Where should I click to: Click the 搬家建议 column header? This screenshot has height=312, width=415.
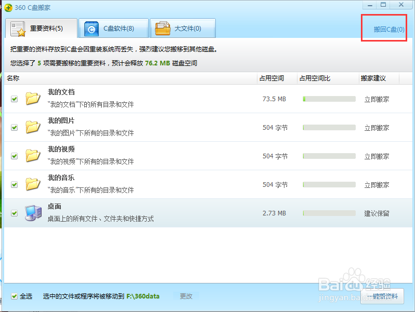[379, 78]
